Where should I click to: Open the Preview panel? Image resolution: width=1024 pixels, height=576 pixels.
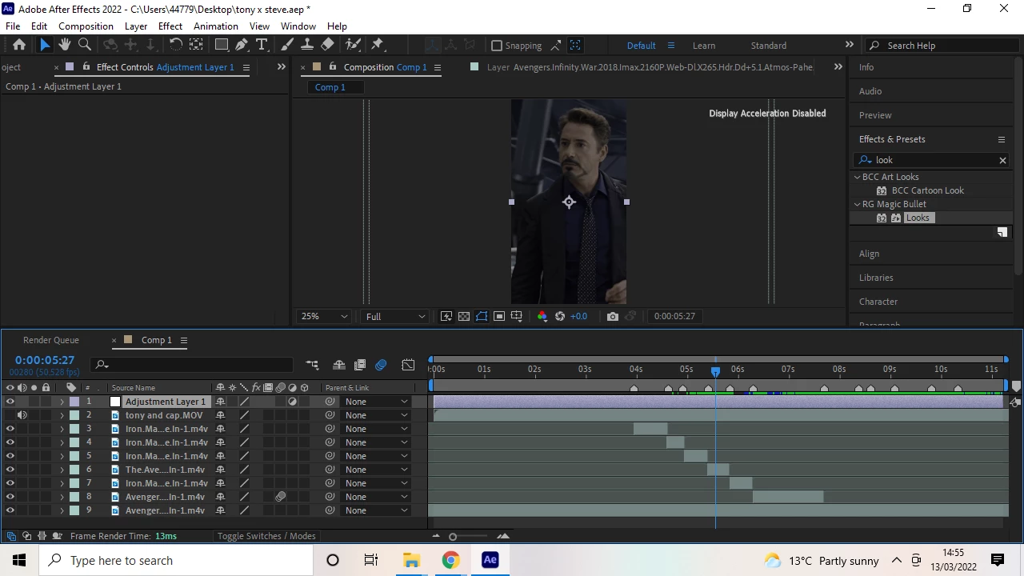point(875,115)
